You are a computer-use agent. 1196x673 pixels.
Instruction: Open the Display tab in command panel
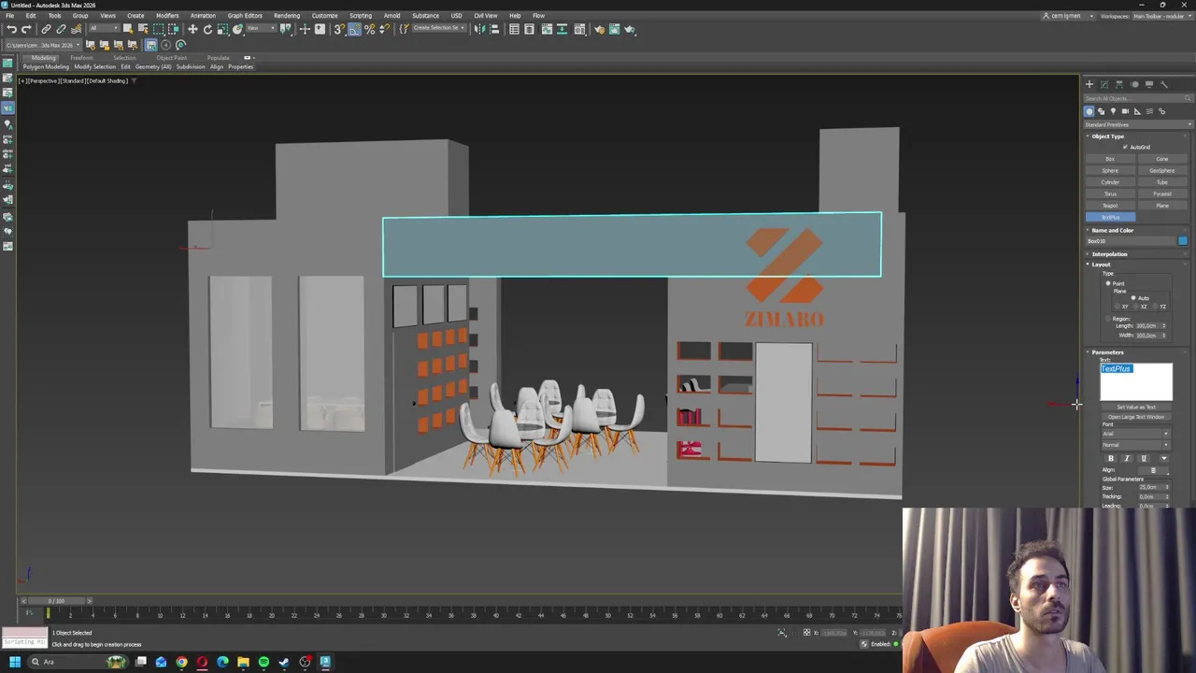click(x=1148, y=84)
